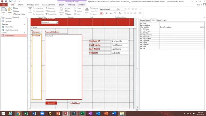Open the All tab in property sheet

click(164, 20)
